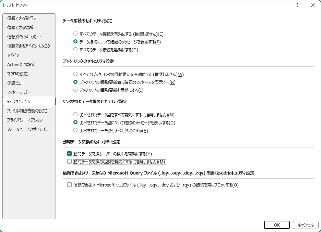321x232 pixels.
Task: Click the キャンセル button
Action: (x=306, y=225)
